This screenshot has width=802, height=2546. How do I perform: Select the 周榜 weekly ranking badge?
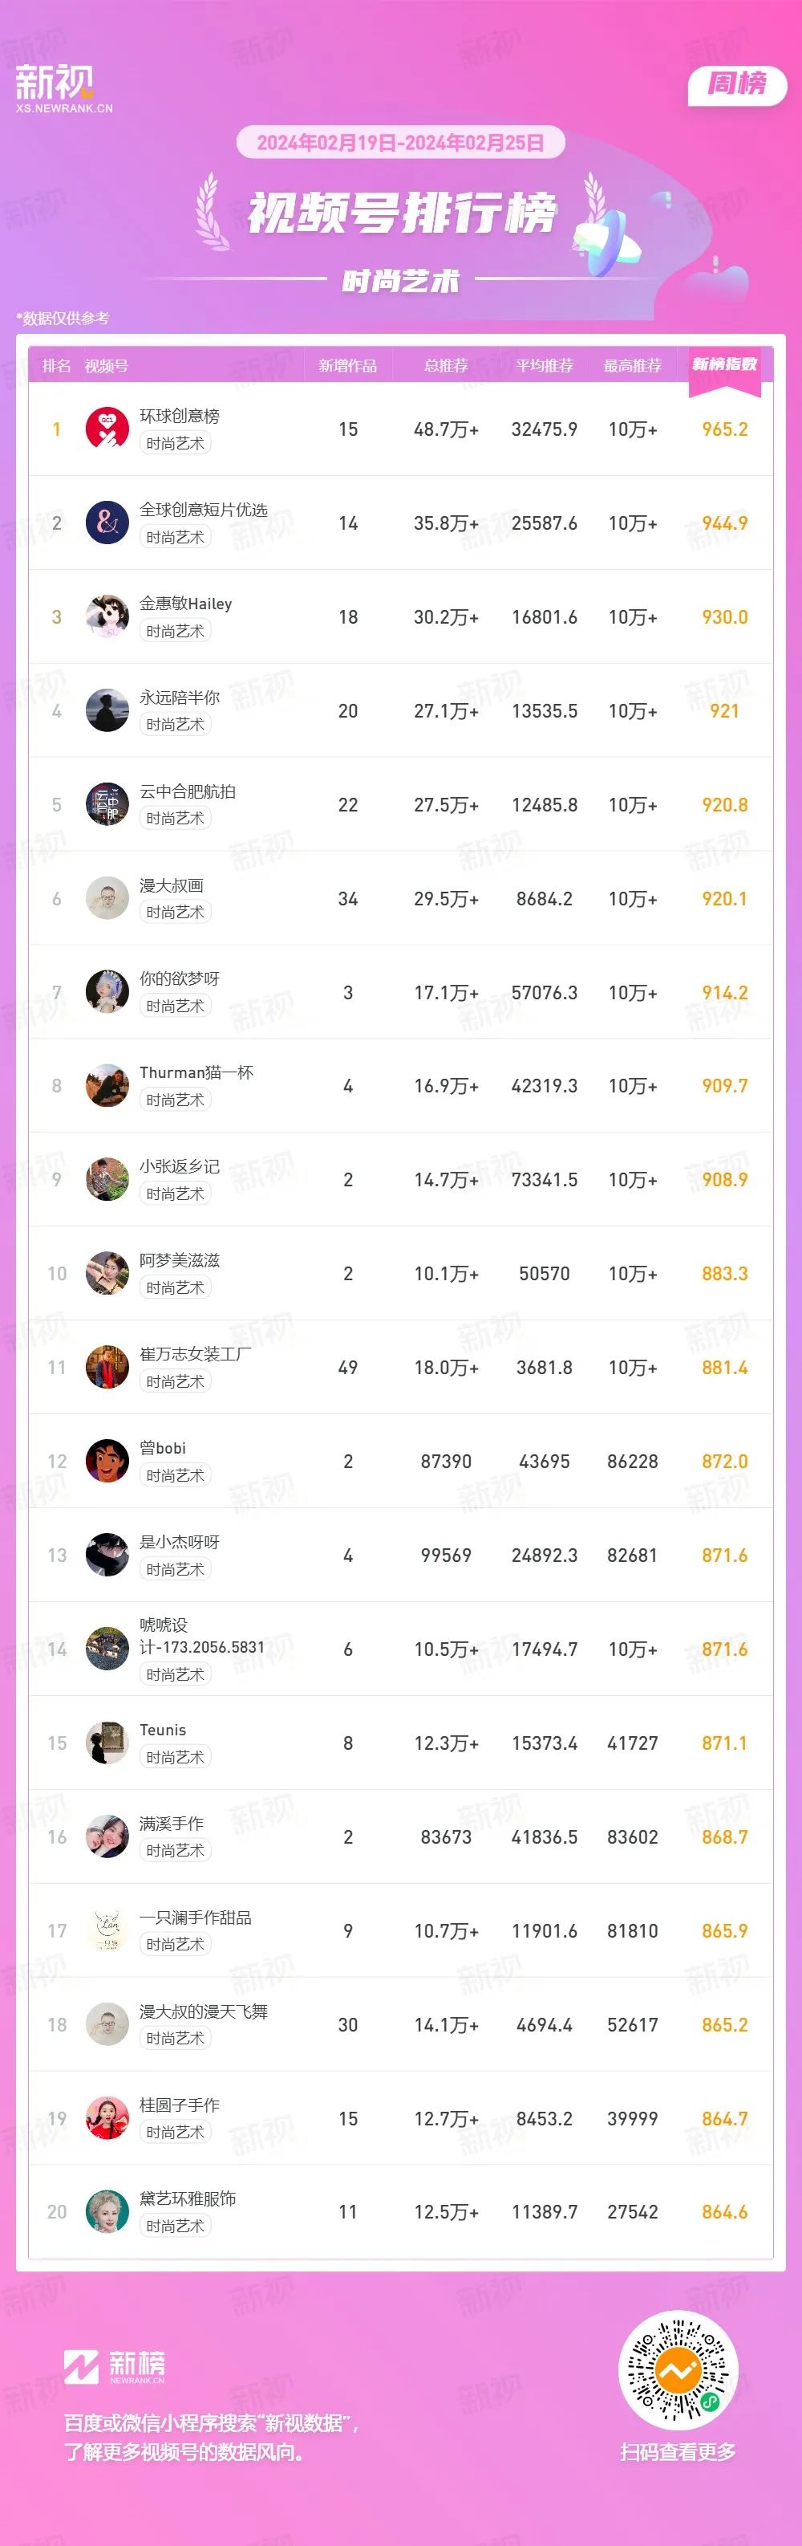tap(737, 85)
